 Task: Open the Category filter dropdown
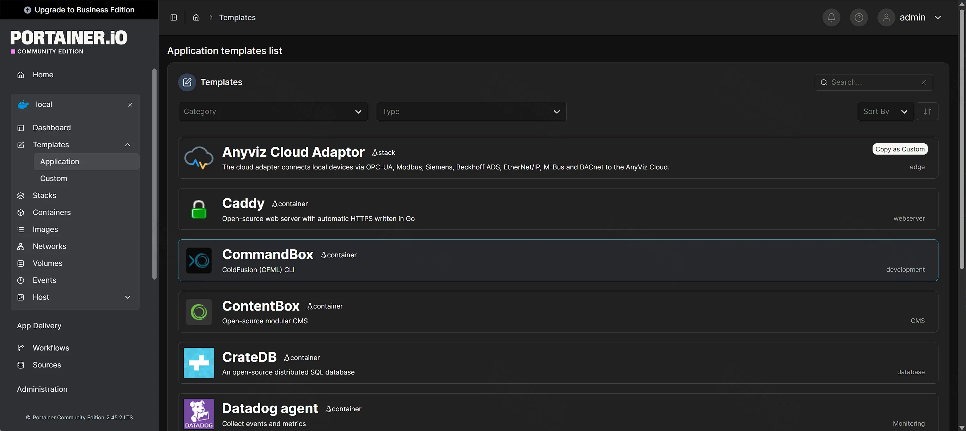273,112
